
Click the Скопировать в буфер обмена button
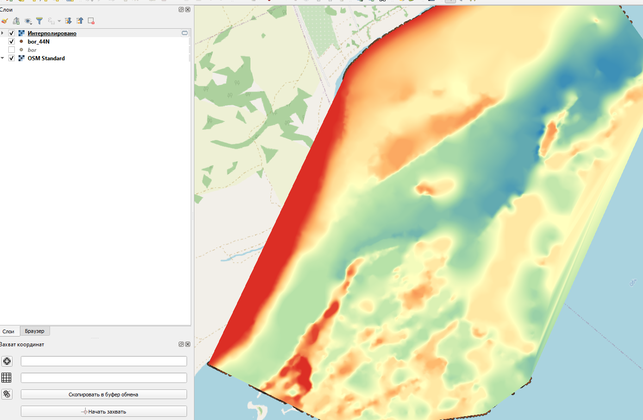[104, 395]
